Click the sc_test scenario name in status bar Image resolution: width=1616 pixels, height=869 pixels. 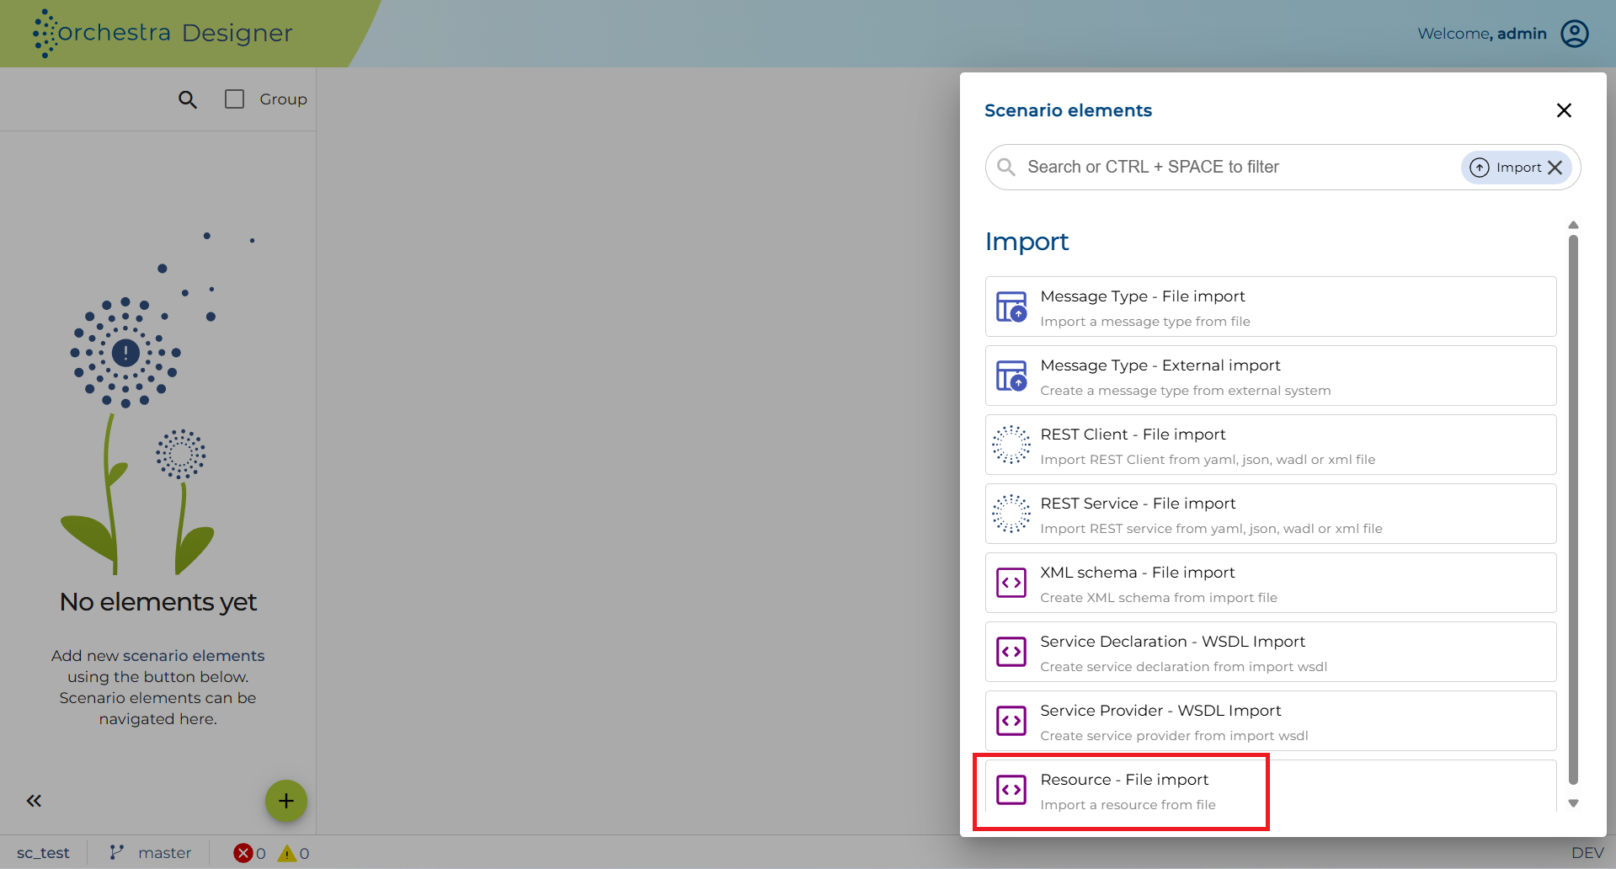click(x=43, y=853)
